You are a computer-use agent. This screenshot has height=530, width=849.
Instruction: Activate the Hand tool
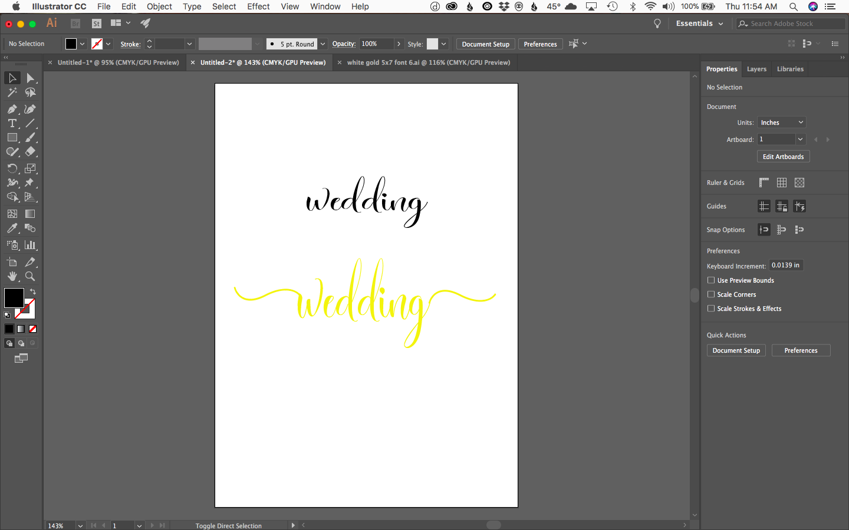pyautogui.click(x=12, y=276)
